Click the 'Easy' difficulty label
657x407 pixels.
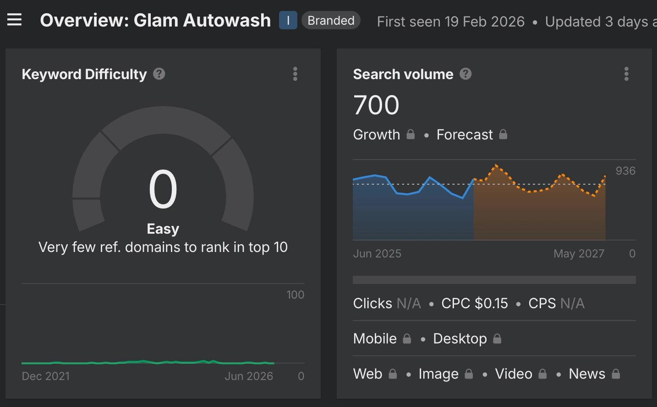[163, 229]
